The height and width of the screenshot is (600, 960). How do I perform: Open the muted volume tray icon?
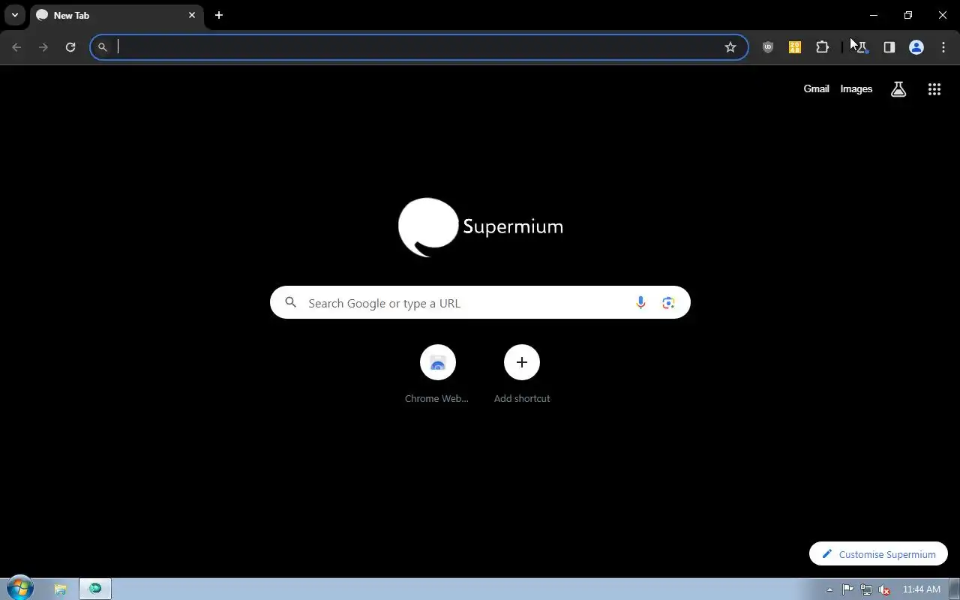point(884,589)
